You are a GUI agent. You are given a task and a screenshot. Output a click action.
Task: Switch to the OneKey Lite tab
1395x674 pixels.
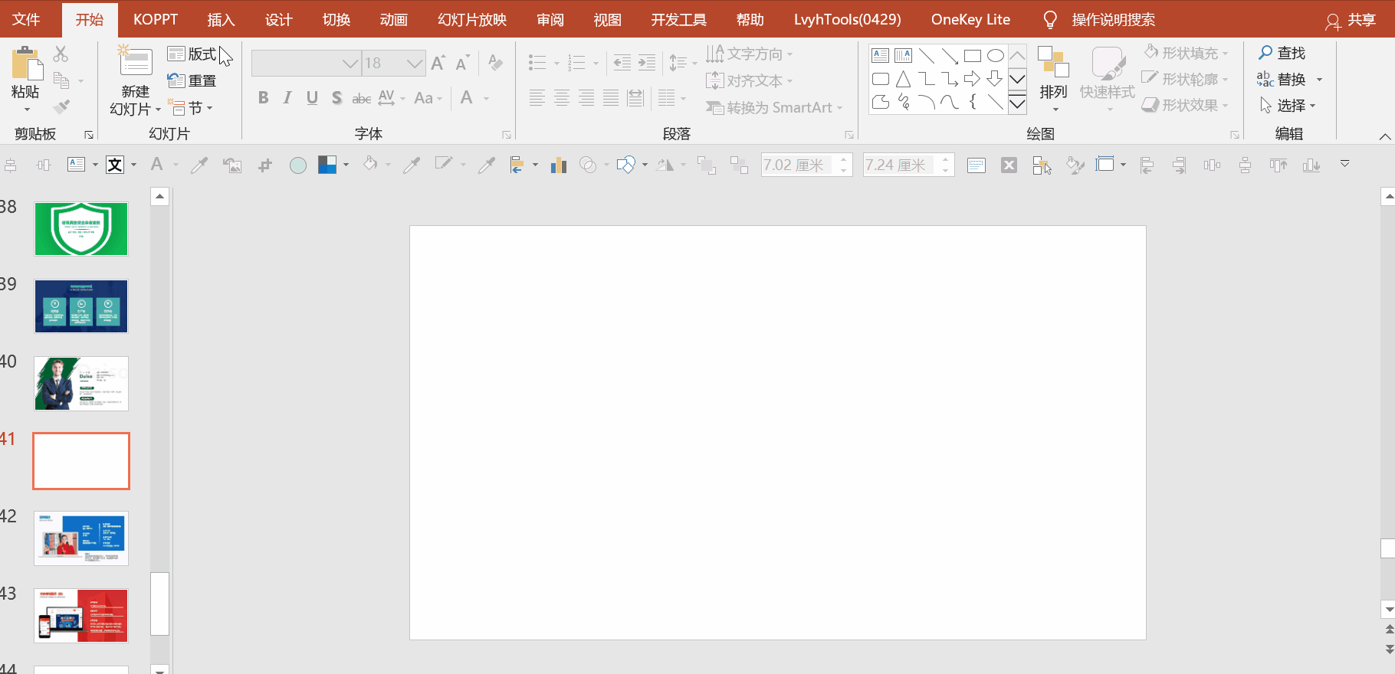click(x=970, y=20)
